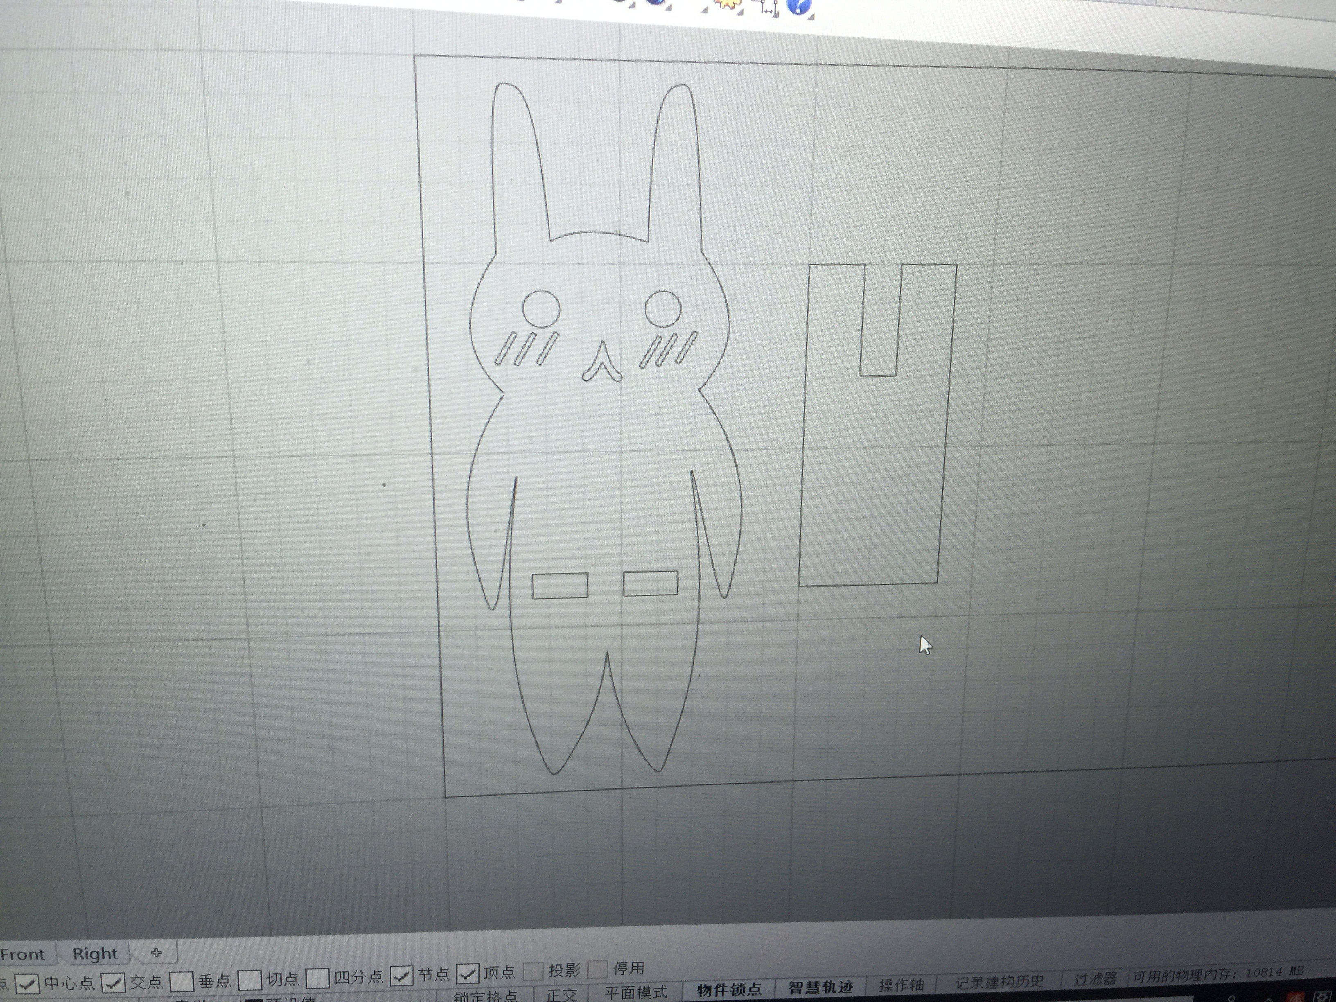Image resolution: width=1336 pixels, height=1002 pixels.
Task: Disable the 中心点 osnap checkbox
Action: click(x=27, y=984)
